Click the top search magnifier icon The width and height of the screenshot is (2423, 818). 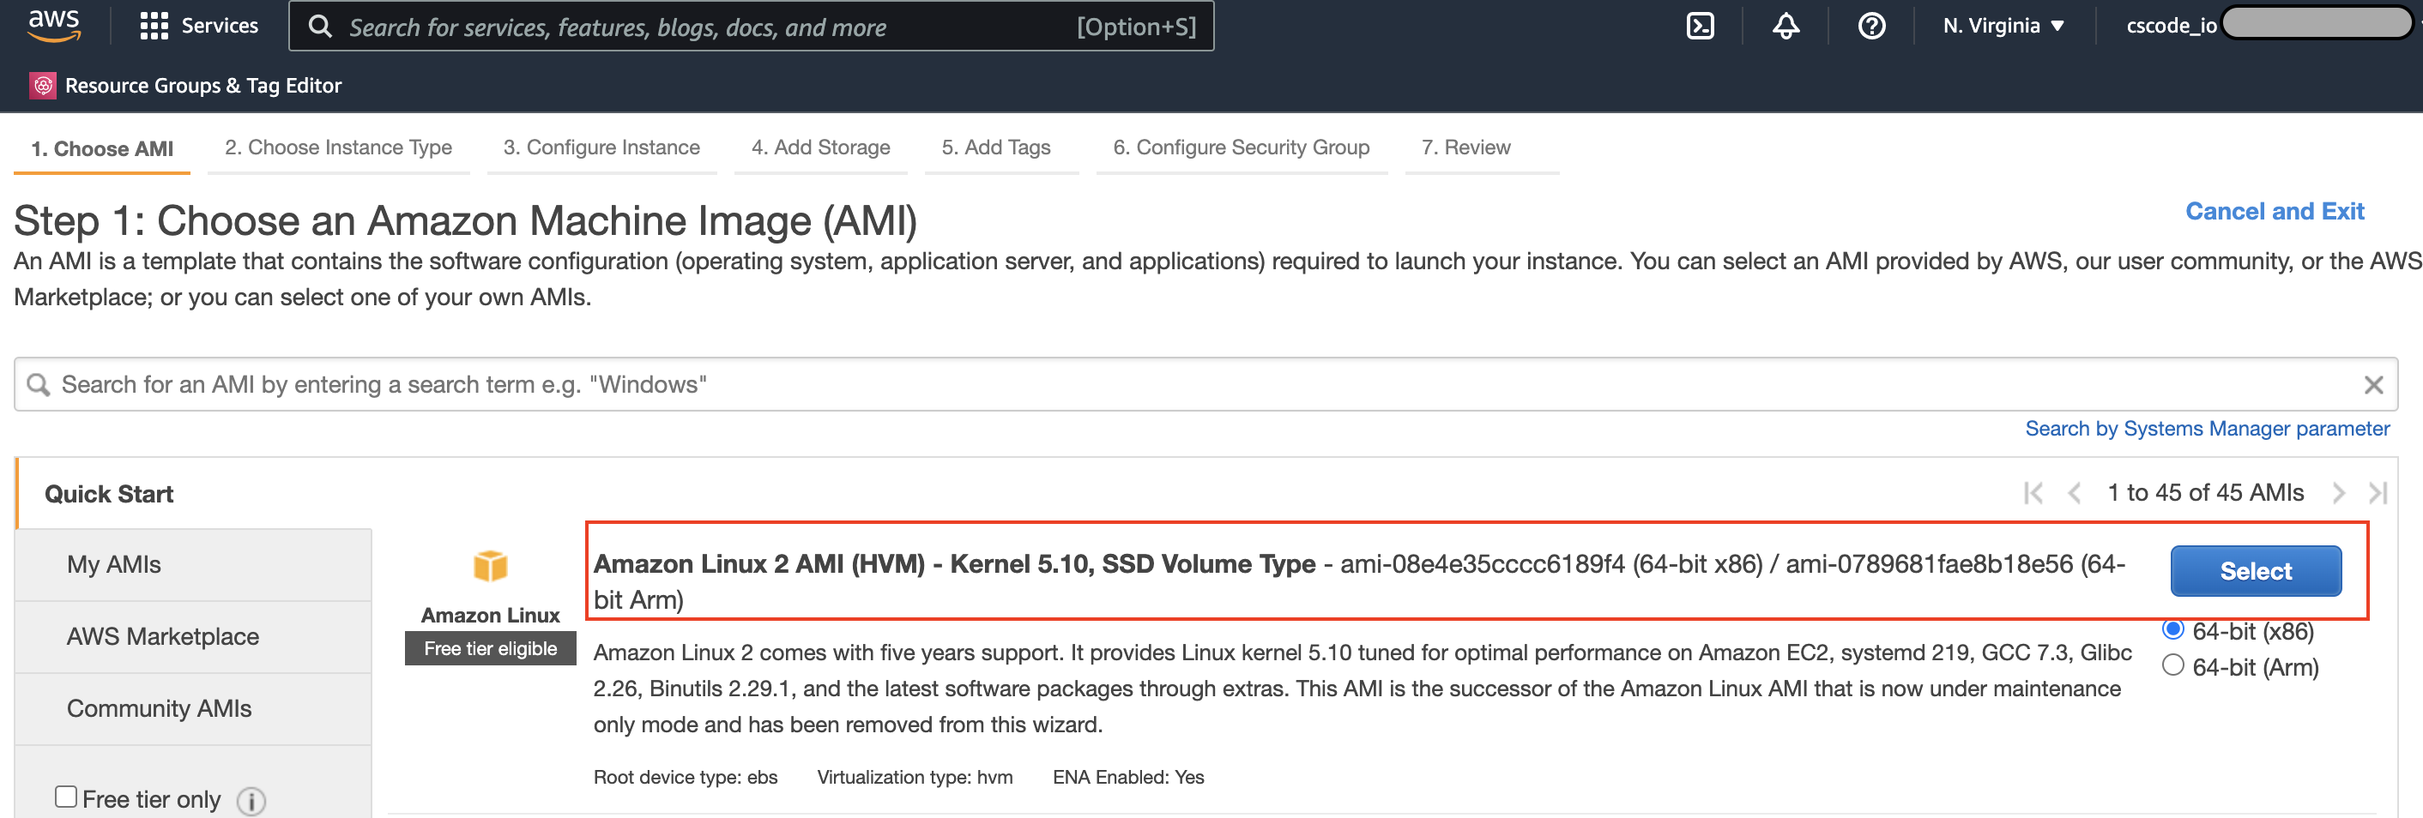click(320, 27)
